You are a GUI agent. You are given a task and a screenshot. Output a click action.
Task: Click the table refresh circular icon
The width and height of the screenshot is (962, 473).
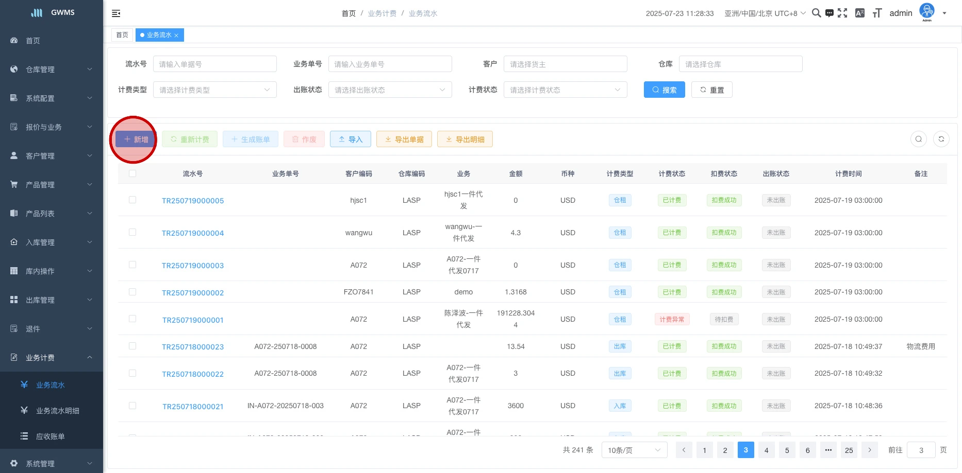941,139
